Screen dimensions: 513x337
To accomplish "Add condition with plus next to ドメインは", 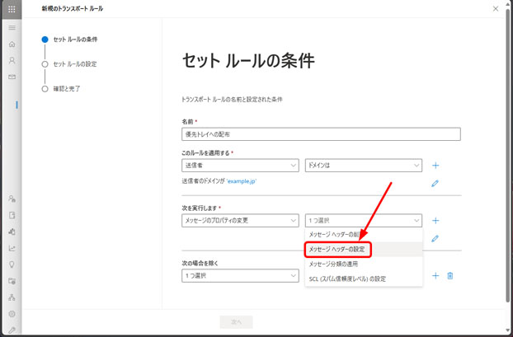I will (x=435, y=166).
